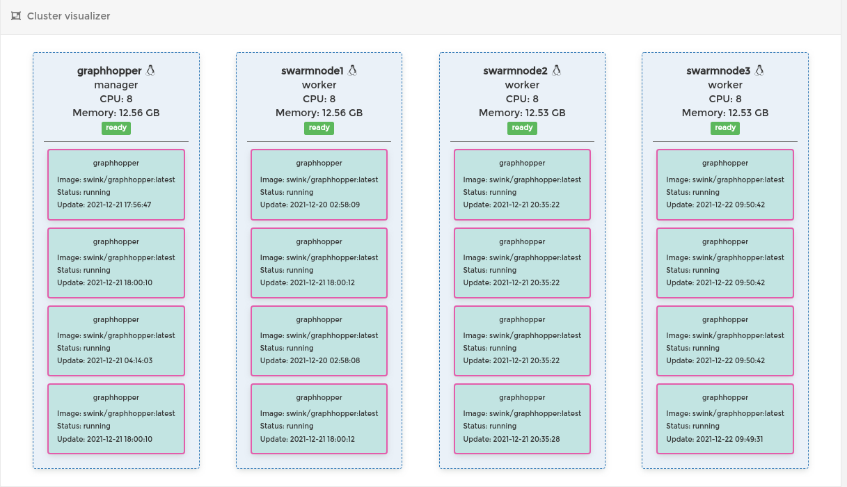
Task: Select the swarmnode2 node name heading
Action: point(515,71)
